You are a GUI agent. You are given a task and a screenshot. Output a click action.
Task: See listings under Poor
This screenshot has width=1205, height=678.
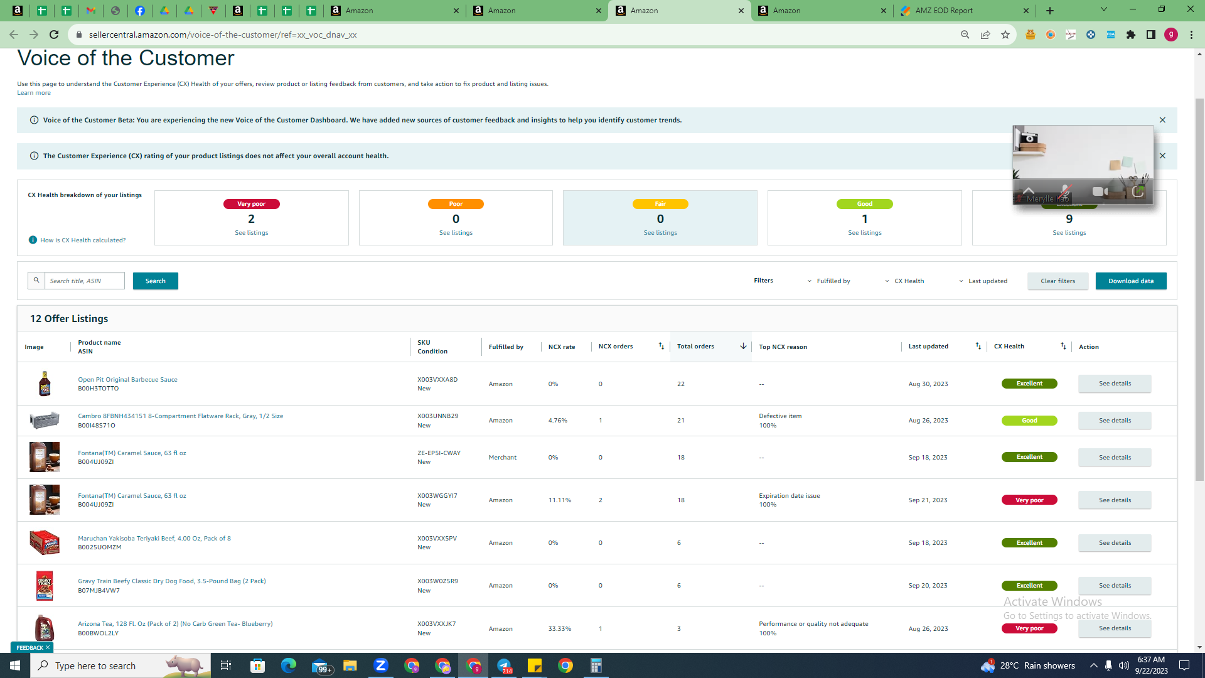click(x=456, y=233)
